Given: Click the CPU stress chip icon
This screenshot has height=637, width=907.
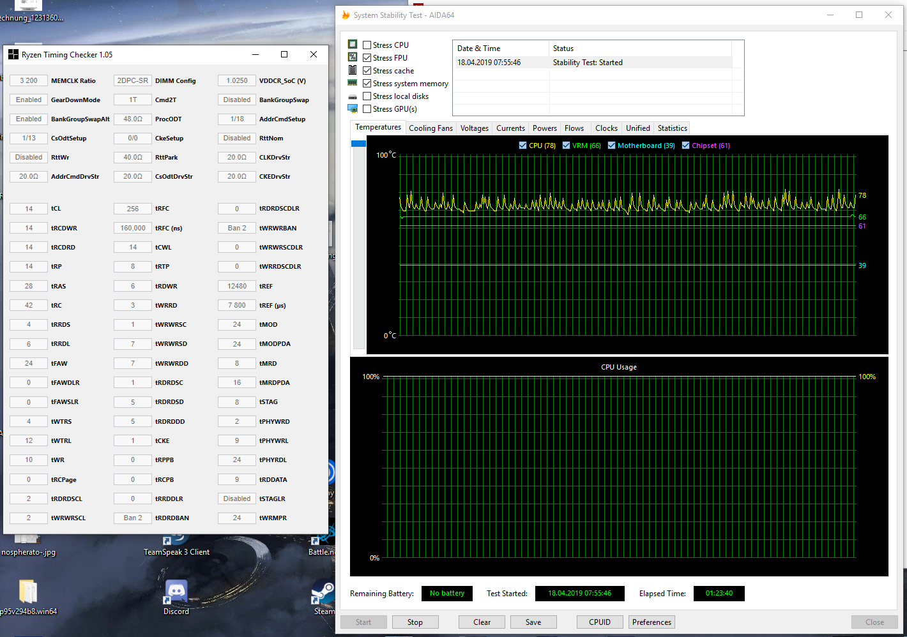Looking at the screenshot, I should point(353,45).
